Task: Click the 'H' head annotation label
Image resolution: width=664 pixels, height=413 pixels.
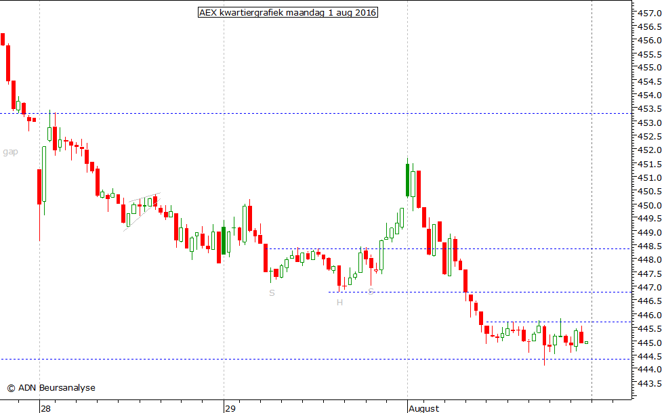Action: coord(339,302)
